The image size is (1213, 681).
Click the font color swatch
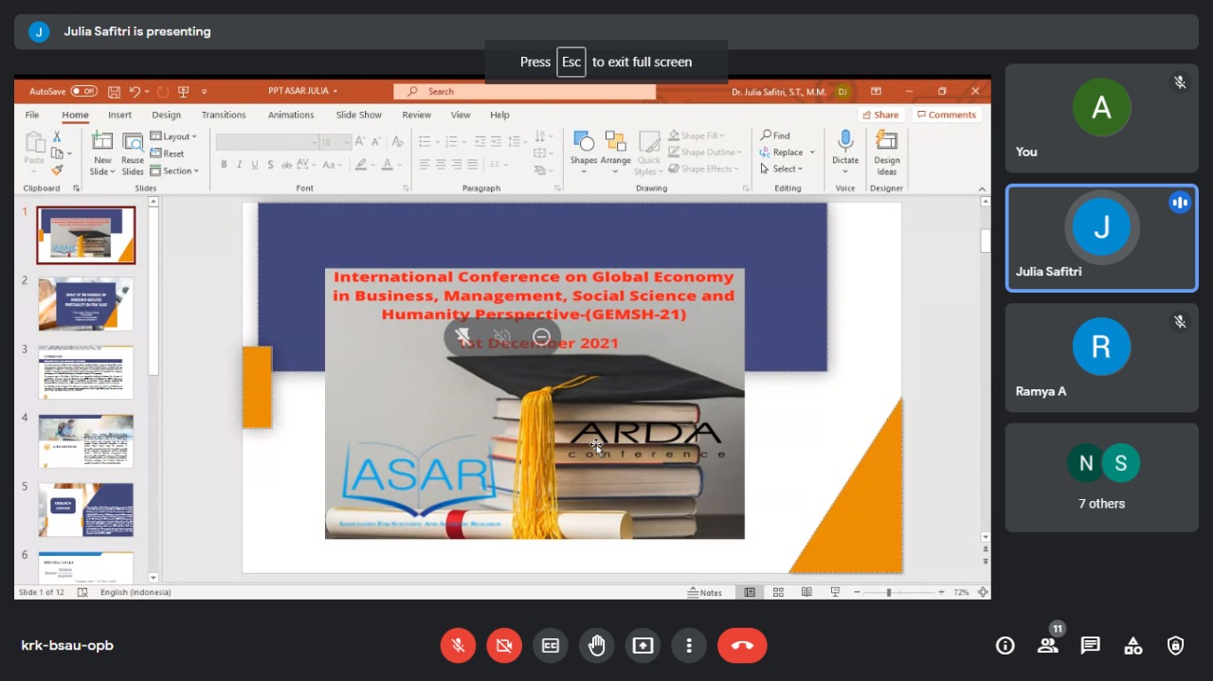point(387,165)
